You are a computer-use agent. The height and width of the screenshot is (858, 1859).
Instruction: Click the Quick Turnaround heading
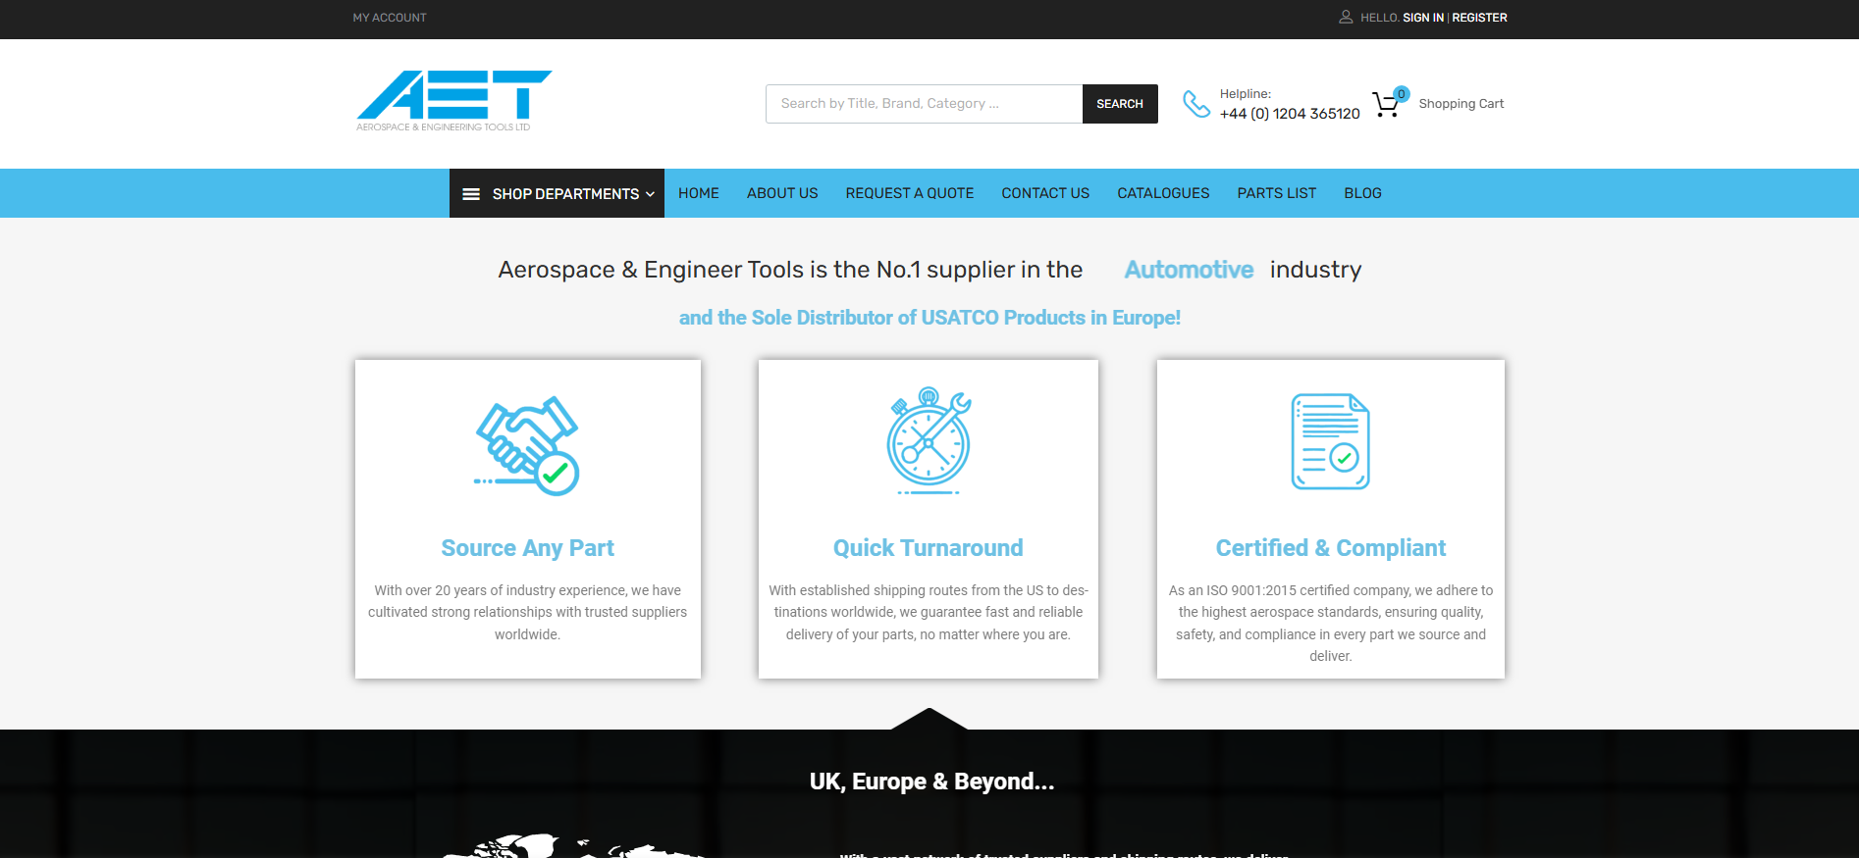coord(929,548)
